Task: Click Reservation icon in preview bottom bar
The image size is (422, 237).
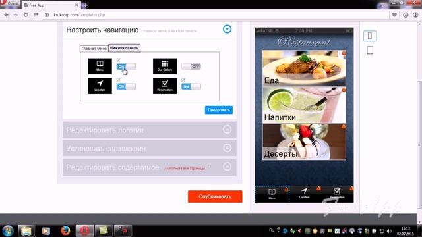Action: pyautogui.click(x=337, y=193)
